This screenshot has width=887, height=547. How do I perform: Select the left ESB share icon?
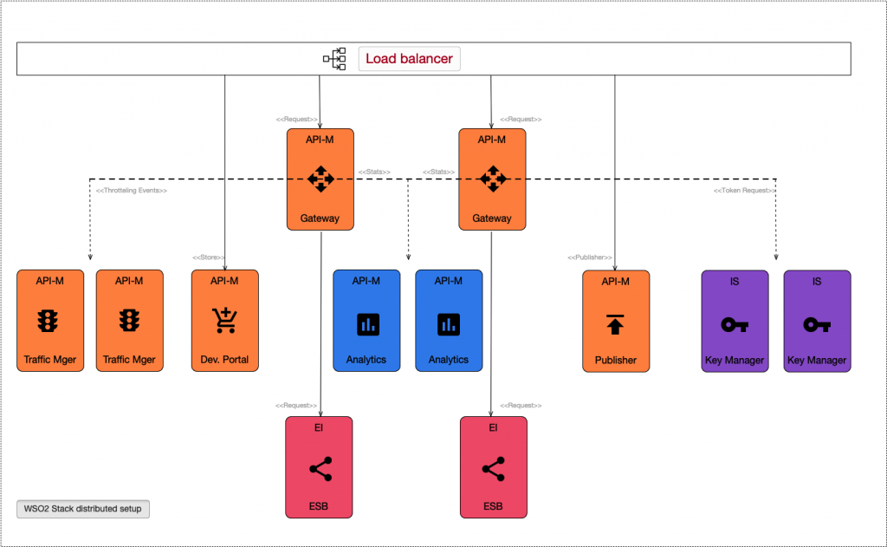click(320, 469)
